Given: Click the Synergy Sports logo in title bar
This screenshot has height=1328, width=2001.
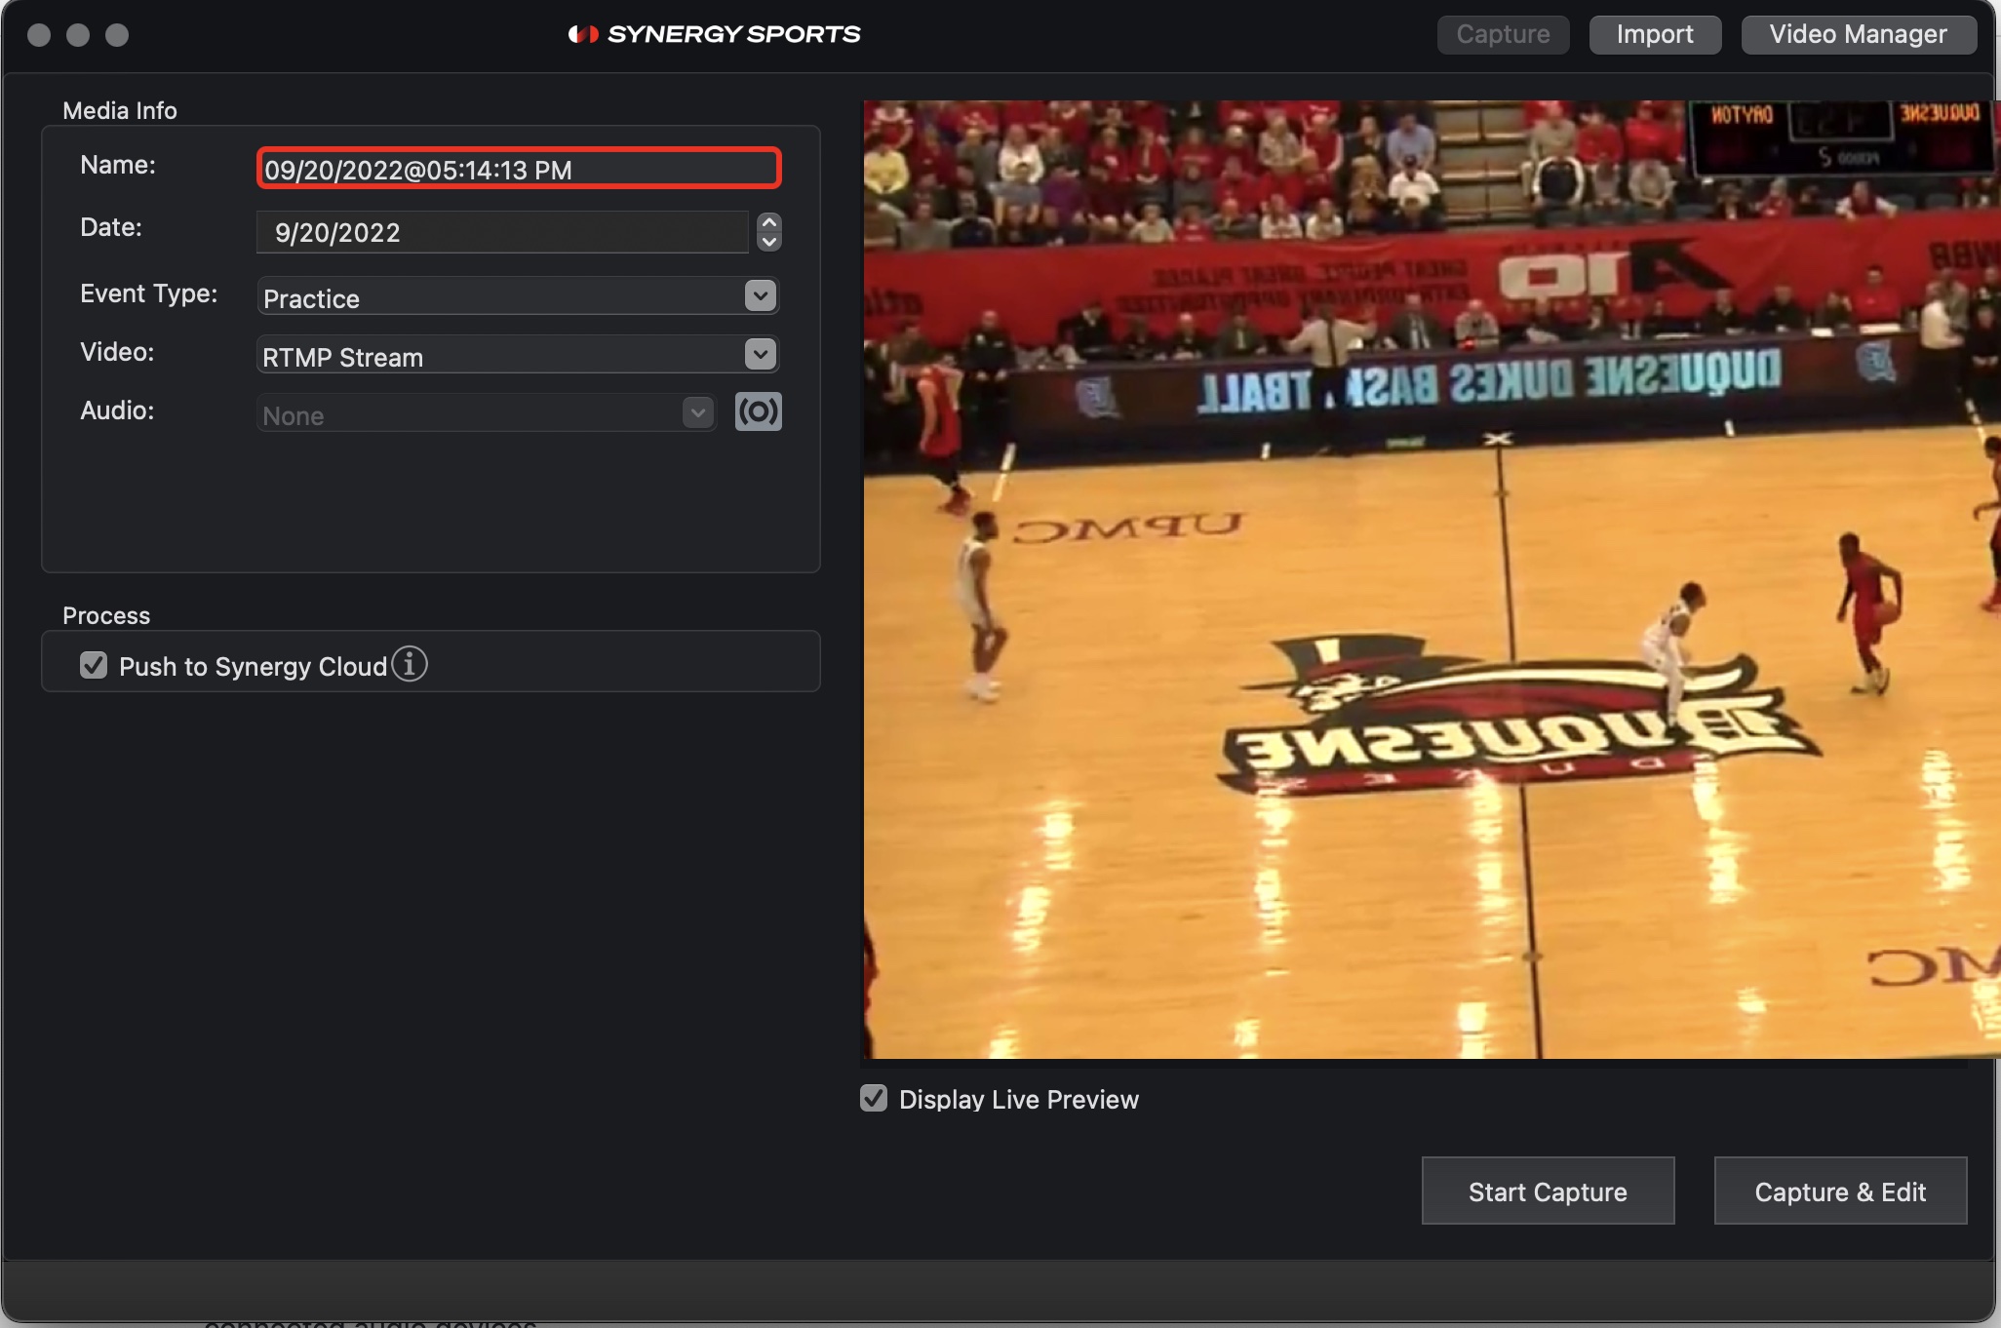Looking at the screenshot, I should point(714,34).
